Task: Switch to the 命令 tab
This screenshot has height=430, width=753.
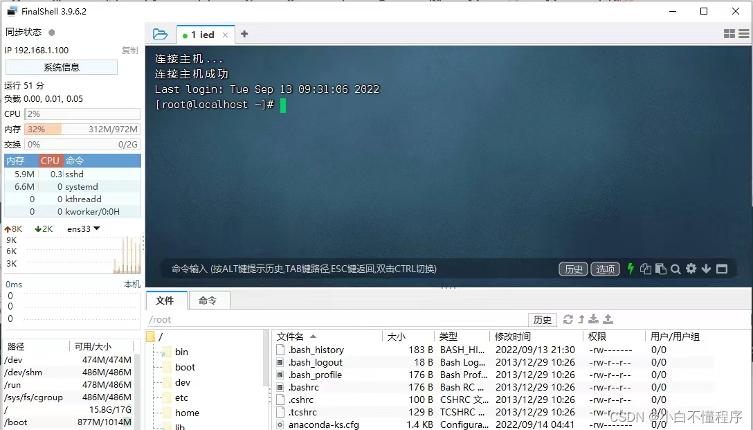Action: tap(208, 301)
